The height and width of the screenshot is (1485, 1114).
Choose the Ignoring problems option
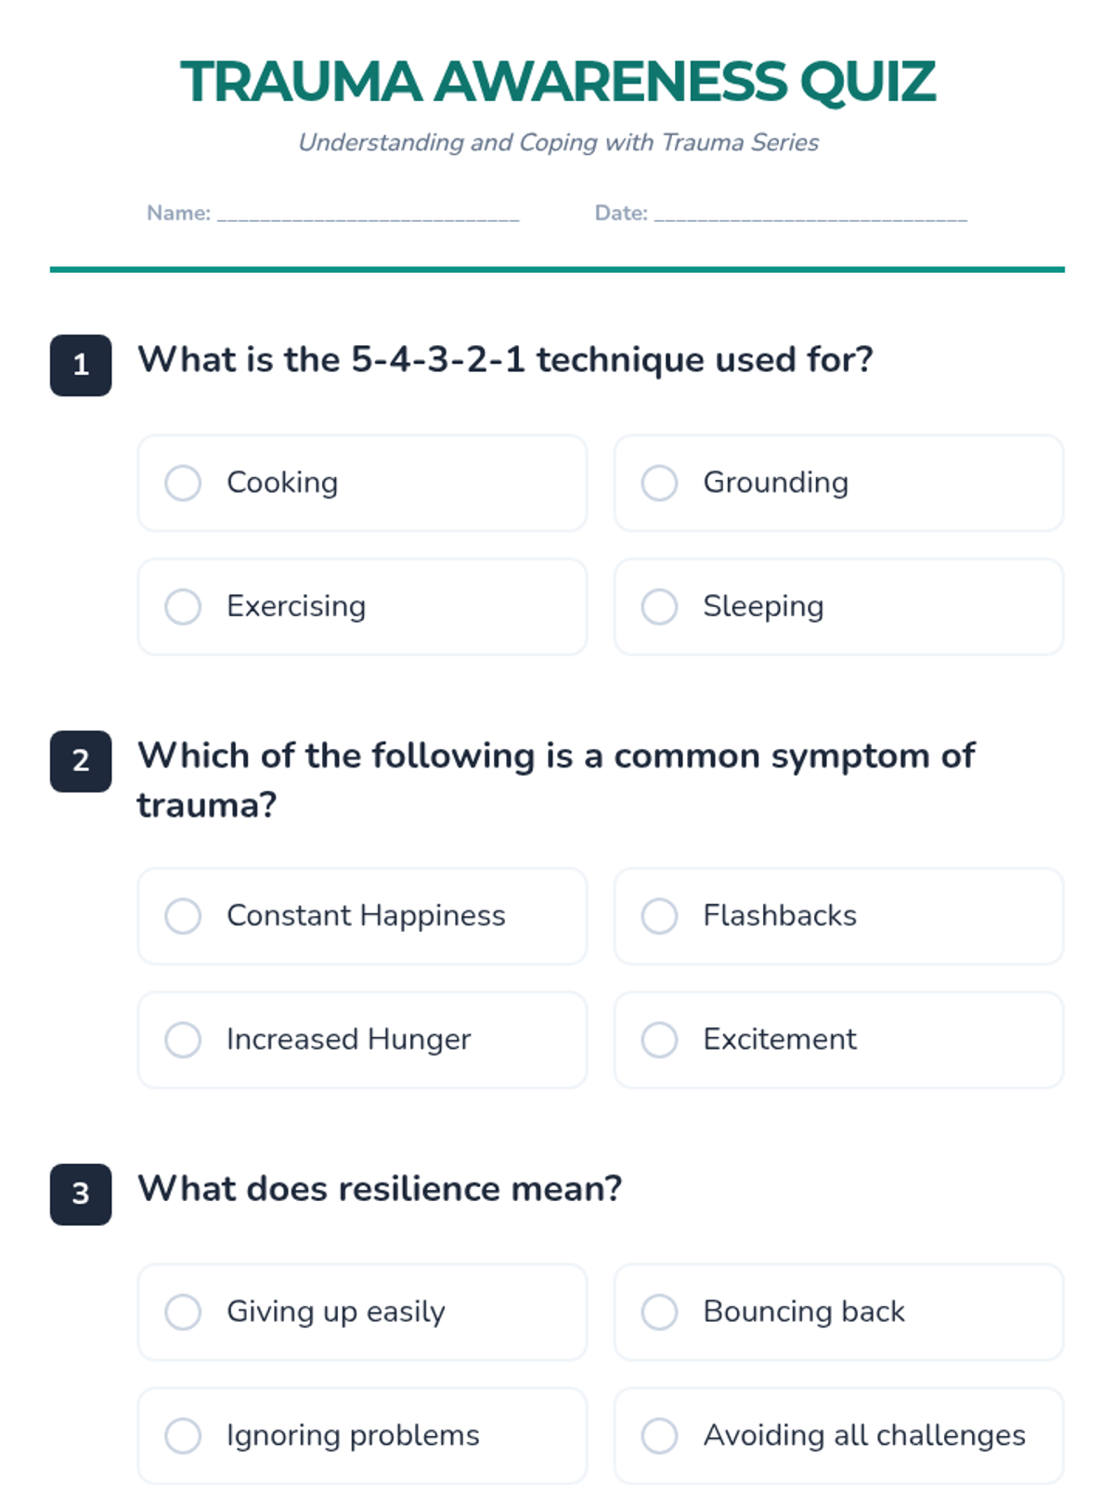(x=183, y=1436)
